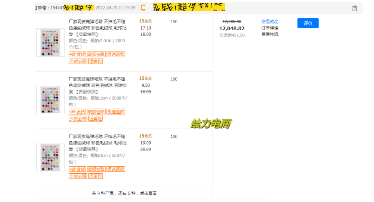Click L5 member badge on 1cm product
Viewport: 374px width, 202px height.
coord(146,78)
